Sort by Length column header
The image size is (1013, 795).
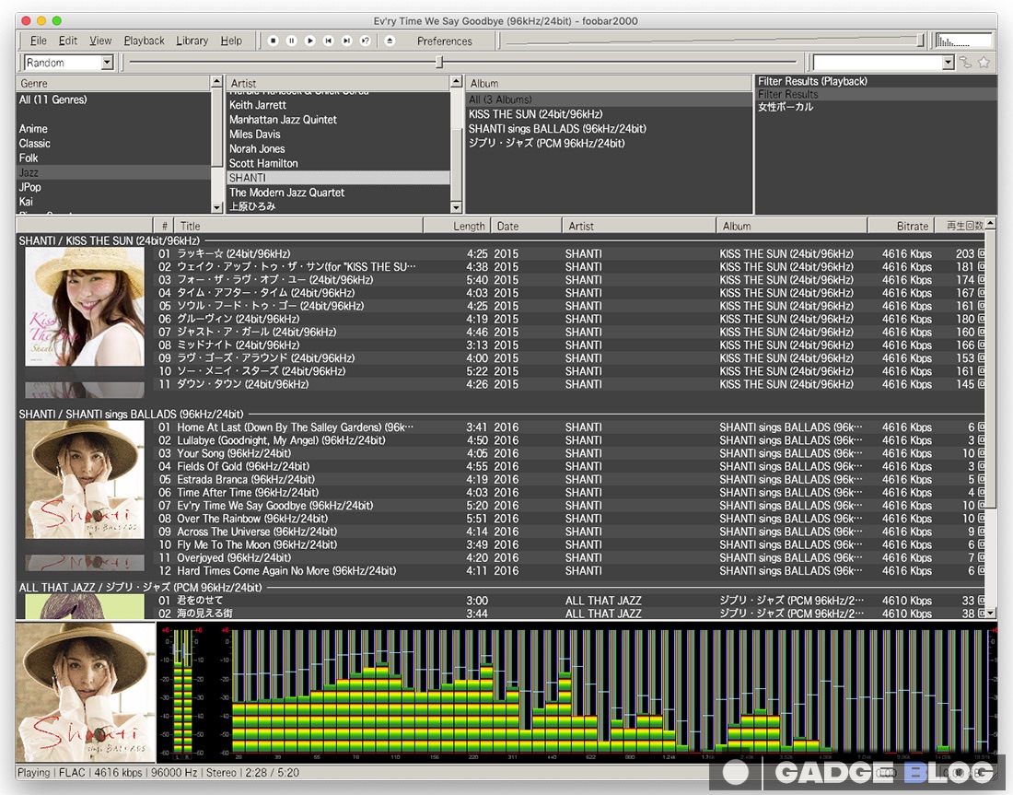click(457, 227)
